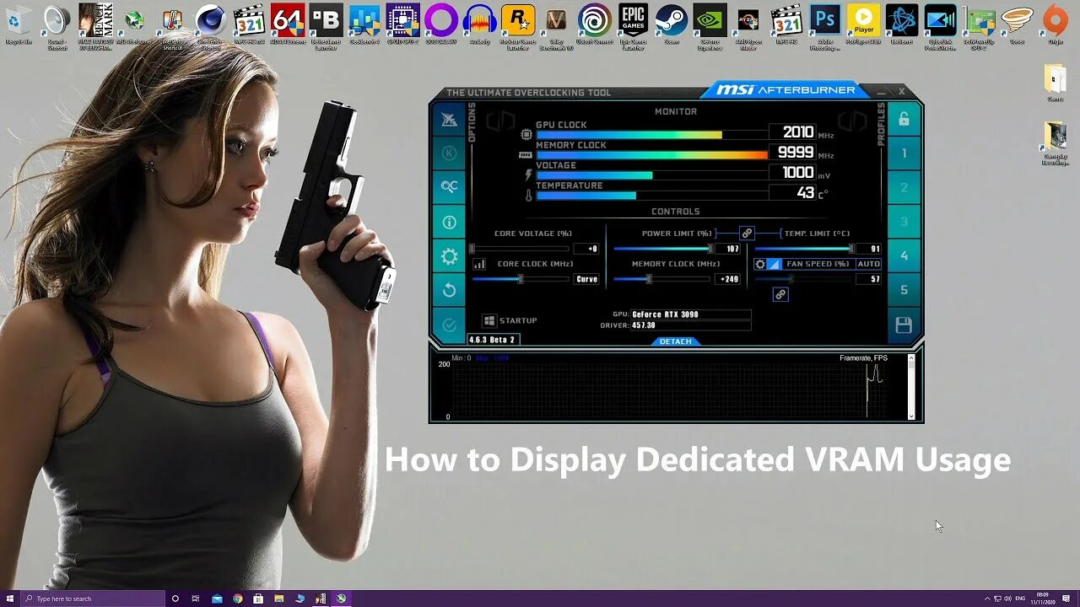Click the Core Clock 'Curve' value field
The height and width of the screenshot is (607, 1080).
tap(586, 279)
